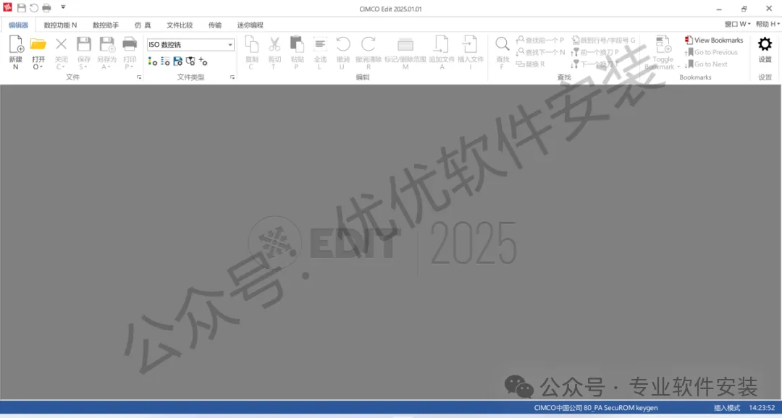The width and height of the screenshot is (782, 418).
Task: Click 跳到行号/字段号 G
Action: [x=603, y=40]
